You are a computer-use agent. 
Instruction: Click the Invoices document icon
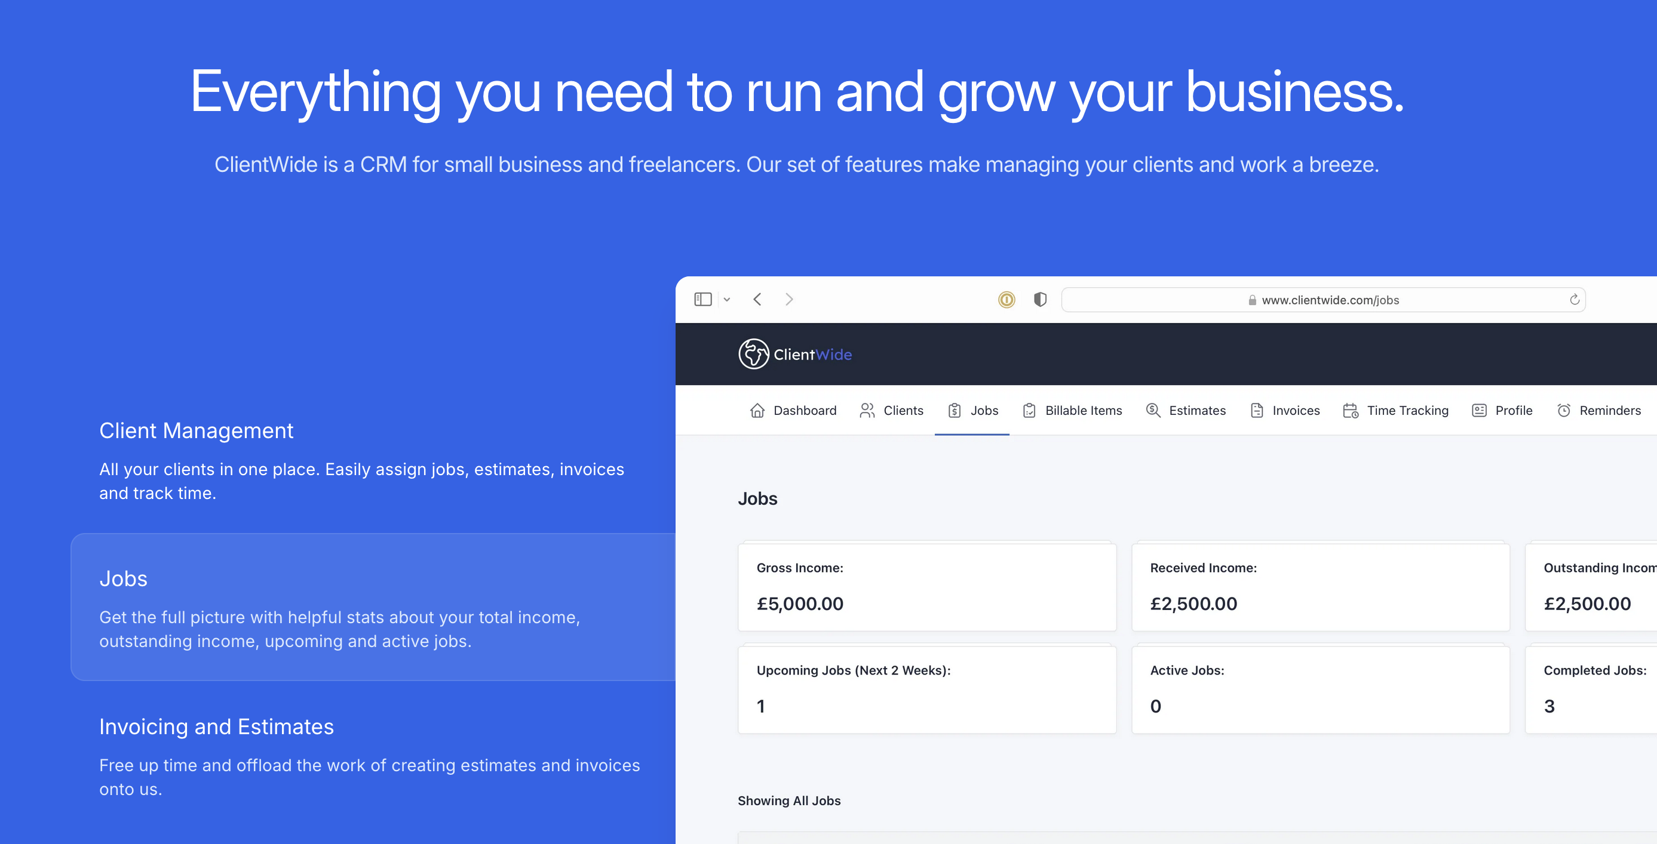coord(1257,411)
